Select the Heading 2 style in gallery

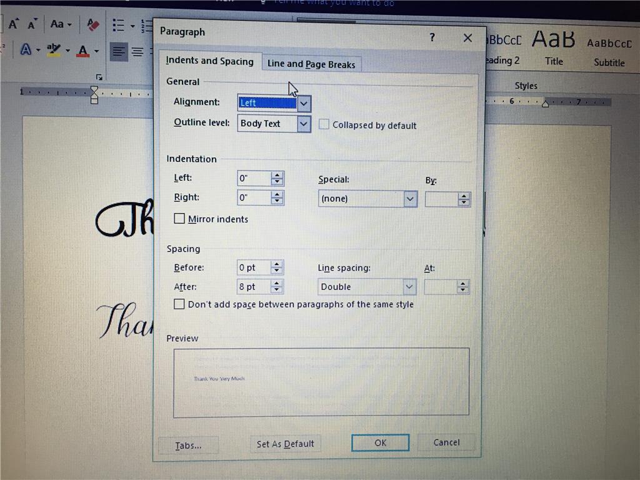pyautogui.click(x=503, y=50)
